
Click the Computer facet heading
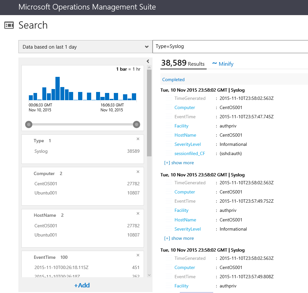coord(44,174)
